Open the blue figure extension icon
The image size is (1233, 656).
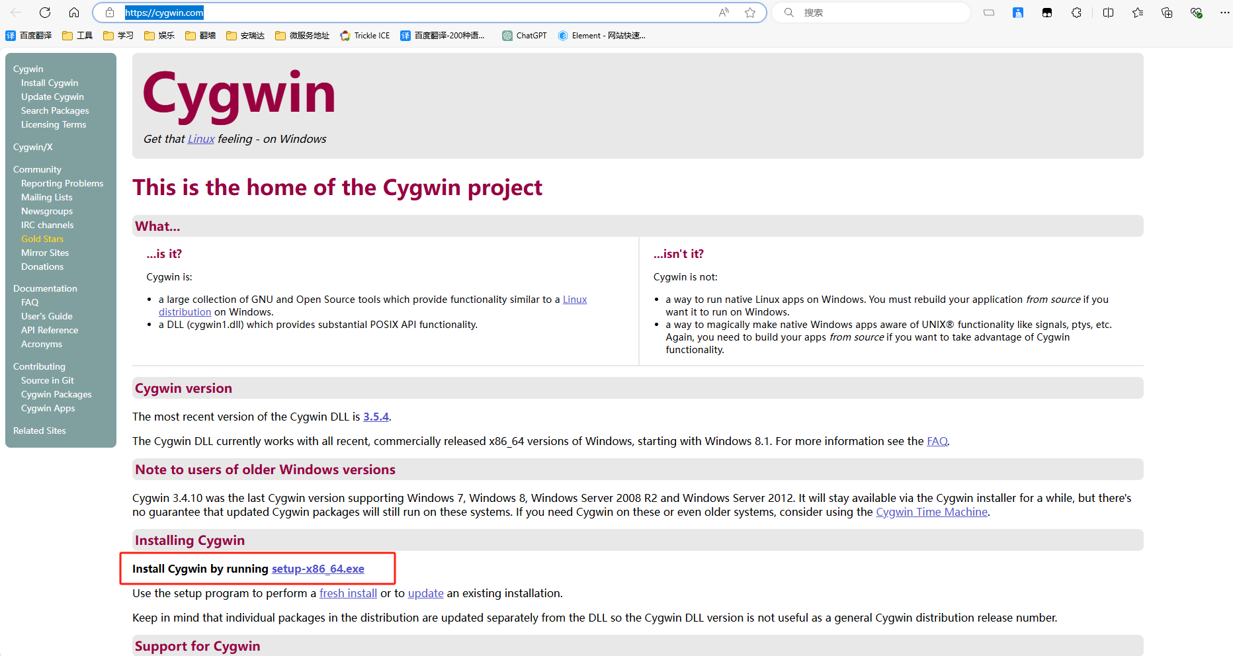(1018, 13)
